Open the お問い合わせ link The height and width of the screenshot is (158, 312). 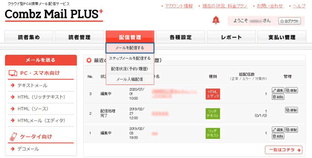tap(270, 6)
